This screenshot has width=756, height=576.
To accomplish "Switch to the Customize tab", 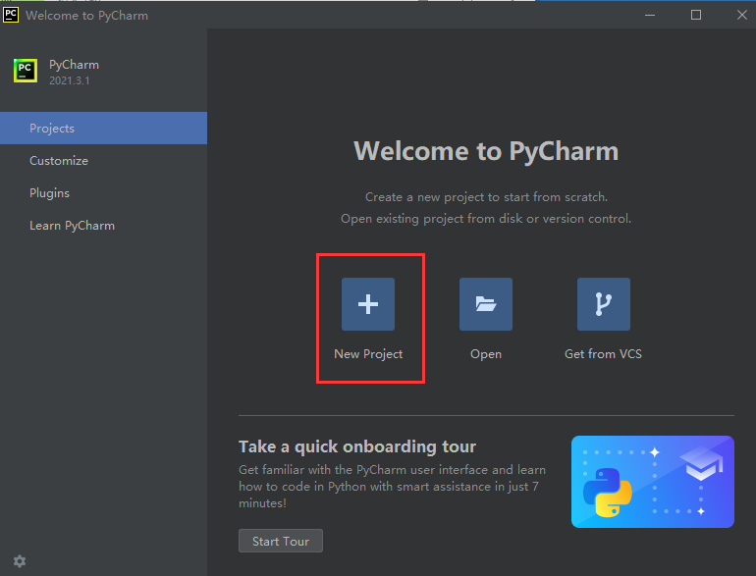I will click(x=104, y=161).
